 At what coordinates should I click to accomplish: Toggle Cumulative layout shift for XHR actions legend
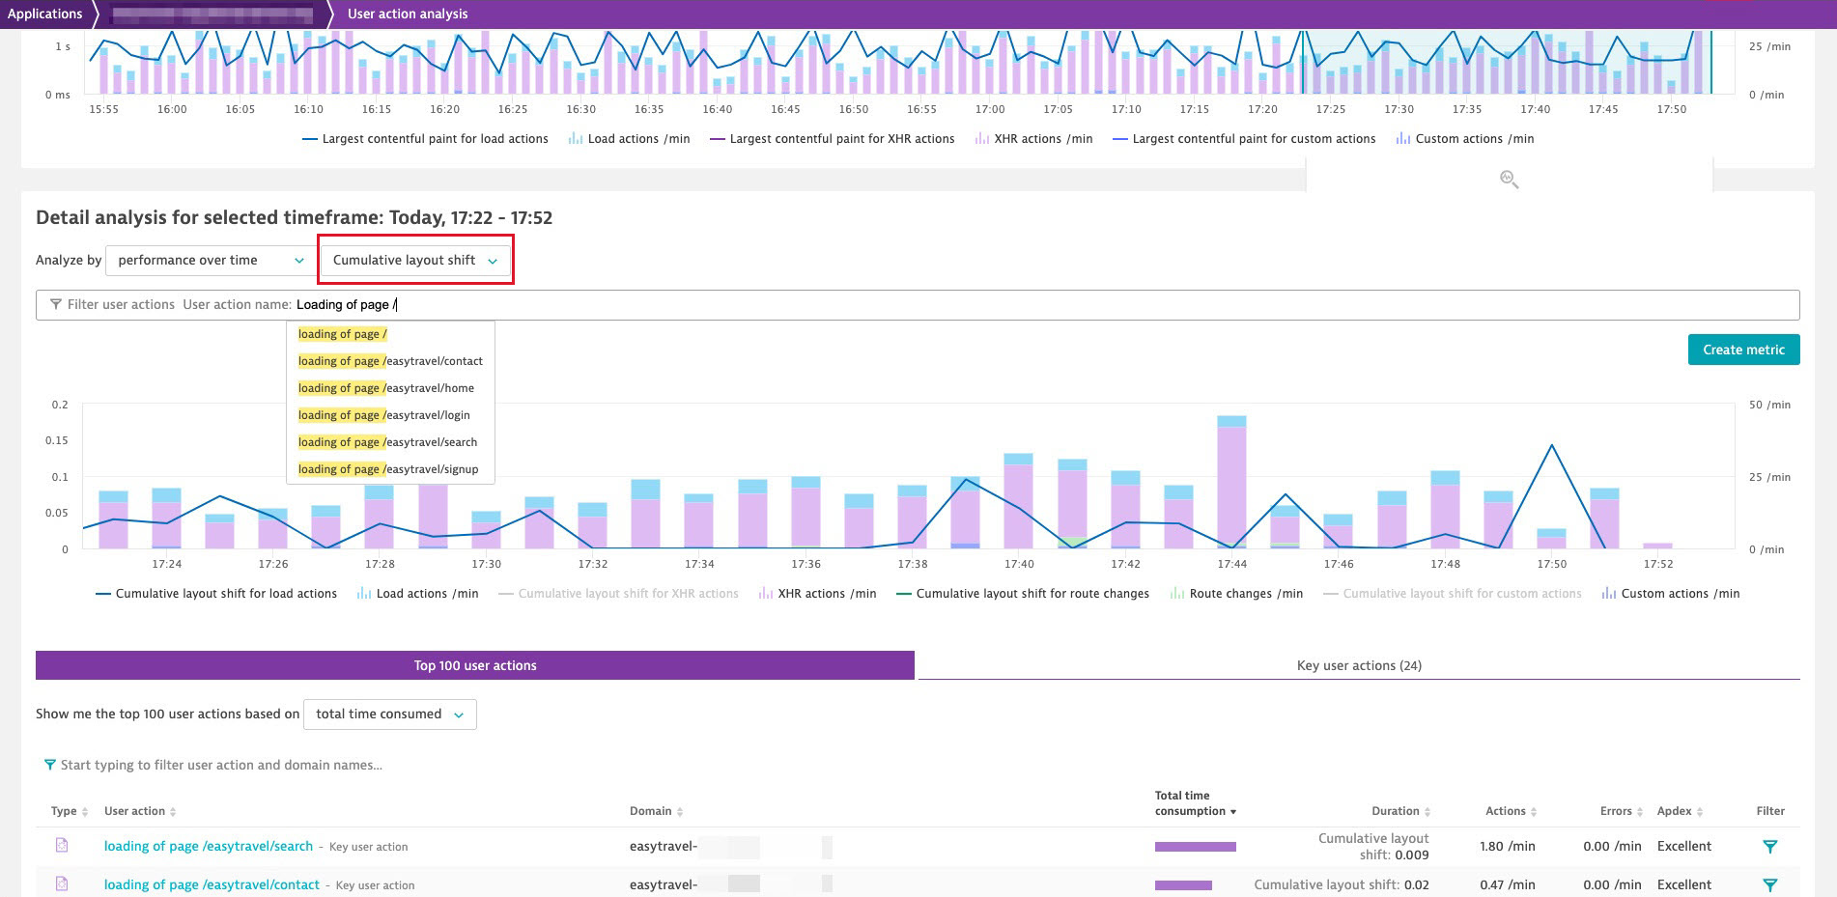(618, 594)
